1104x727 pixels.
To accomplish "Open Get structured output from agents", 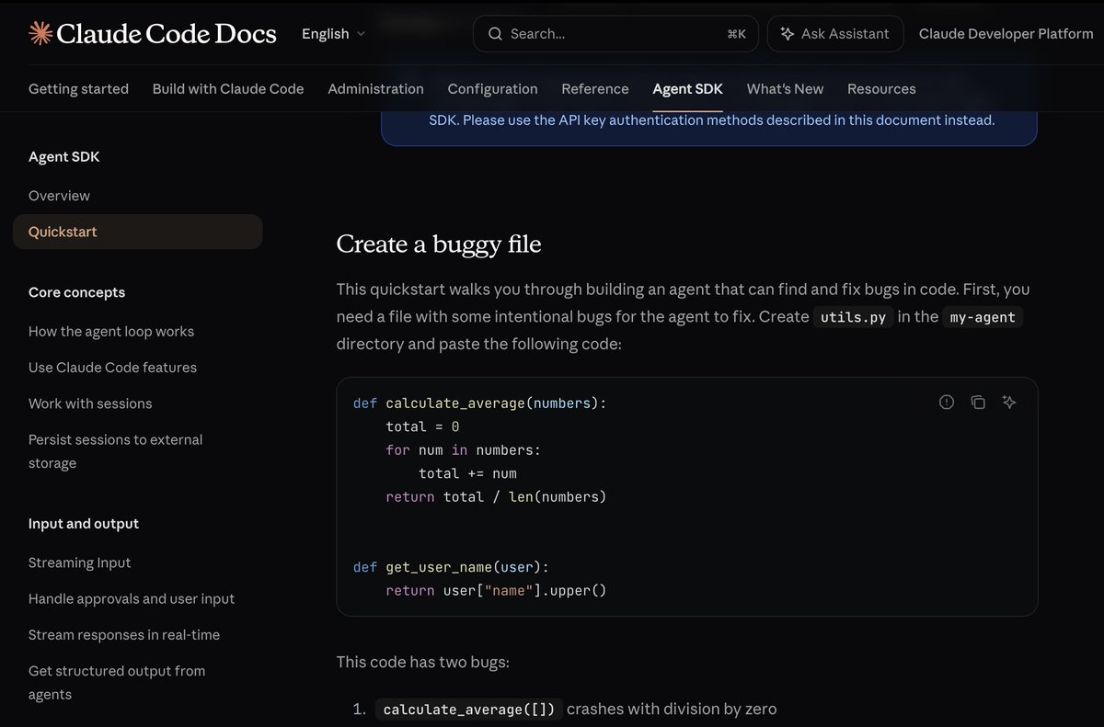I will coord(117,683).
